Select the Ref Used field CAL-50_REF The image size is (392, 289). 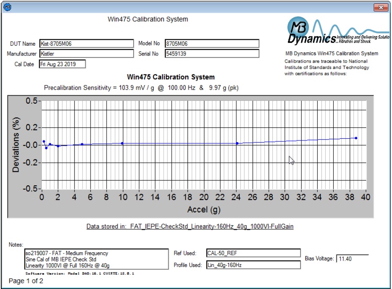(x=253, y=253)
